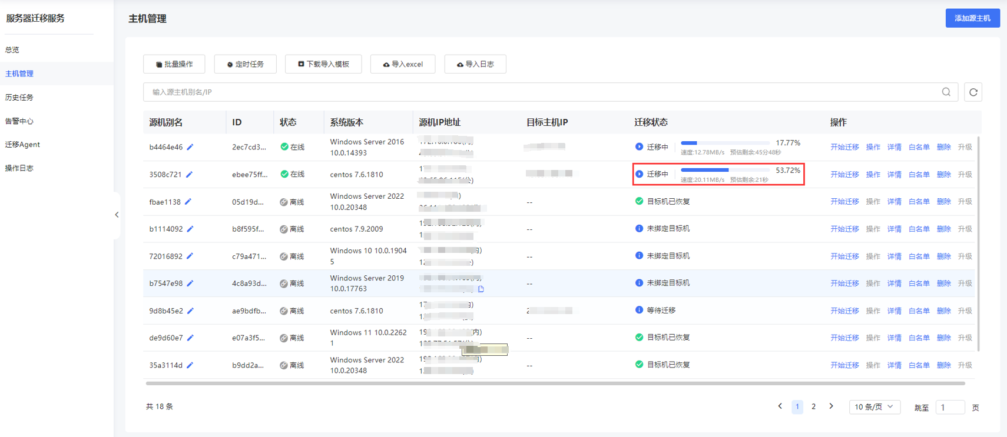Click 共 18 条 total count
This screenshot has height=437, width=1007.
160,406
